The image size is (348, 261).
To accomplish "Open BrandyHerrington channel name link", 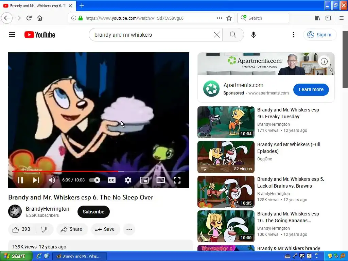I will tap(48, 209).
